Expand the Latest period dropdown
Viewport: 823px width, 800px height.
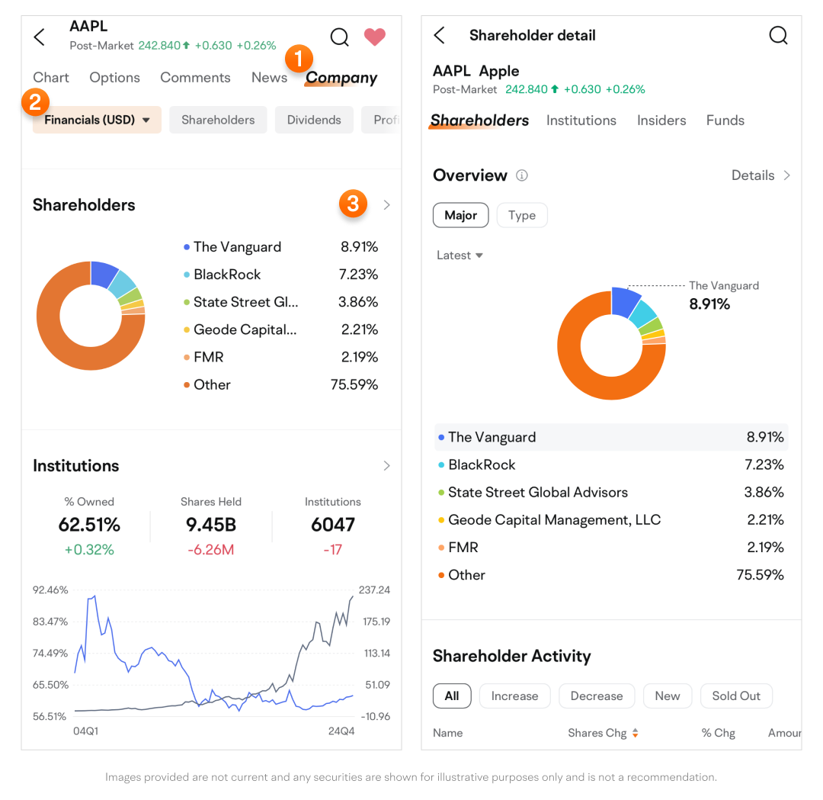point(460,255)
